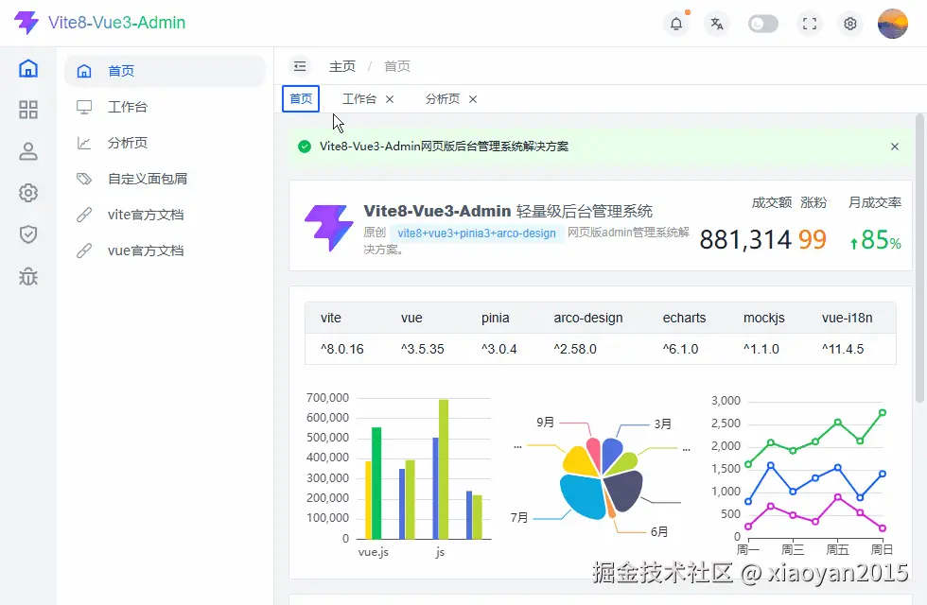Screen dimensions: 927x605
Task: Click the orange 99 涨粉 value
Action: (813, 240)
